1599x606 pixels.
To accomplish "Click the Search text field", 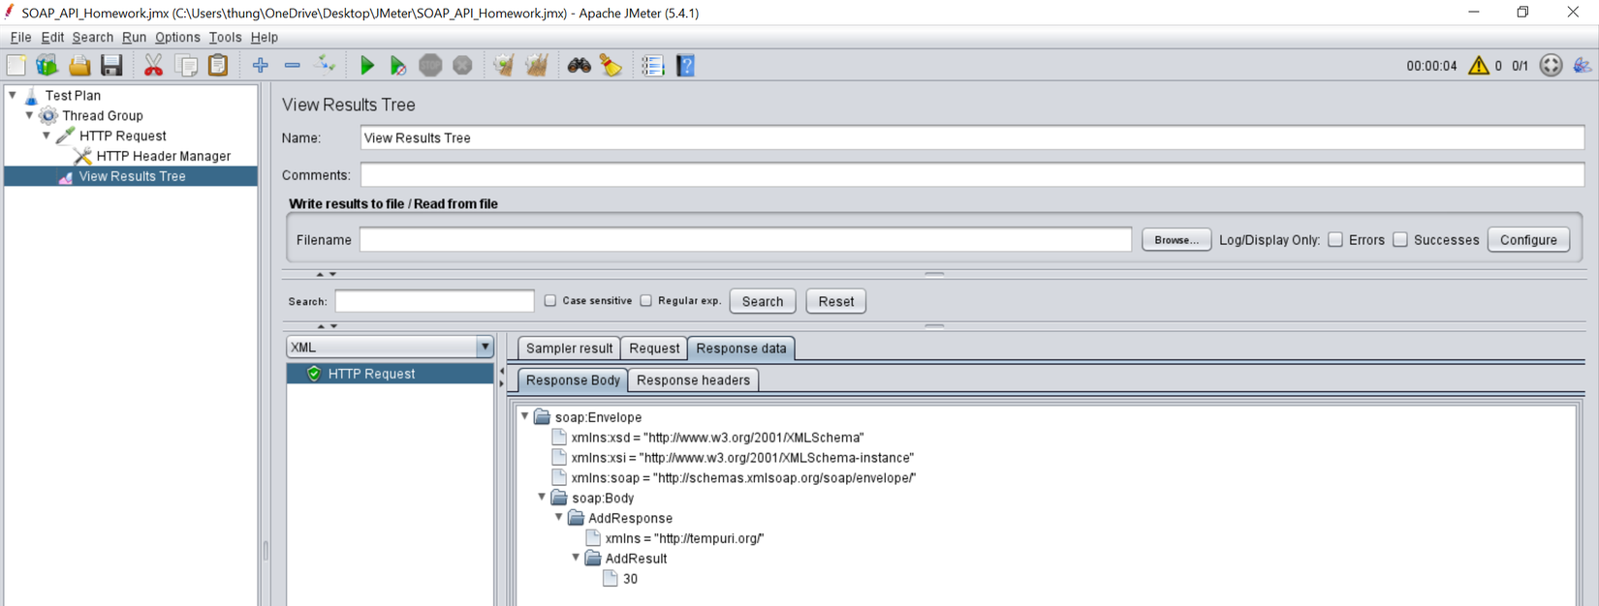I will coord(434,301).
